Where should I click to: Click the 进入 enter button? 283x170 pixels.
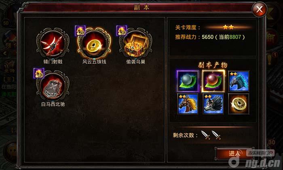(234, 153)
